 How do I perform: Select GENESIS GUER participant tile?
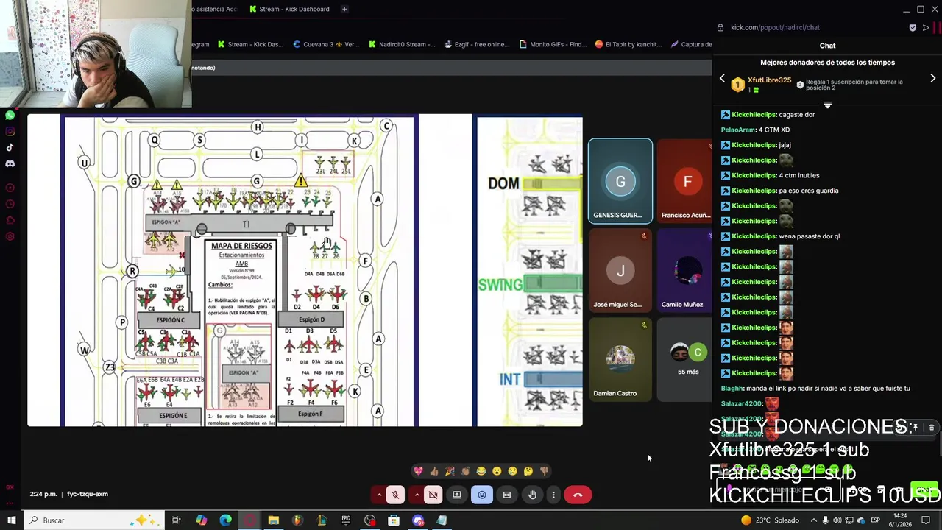coord(620,181)
